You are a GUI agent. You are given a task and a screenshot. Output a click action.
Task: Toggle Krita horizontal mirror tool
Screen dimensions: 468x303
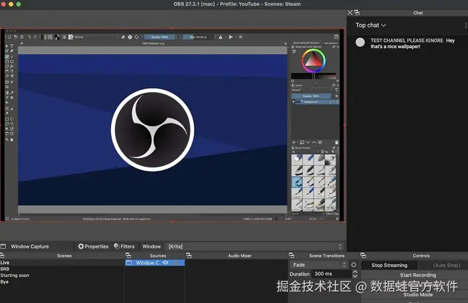221,37
